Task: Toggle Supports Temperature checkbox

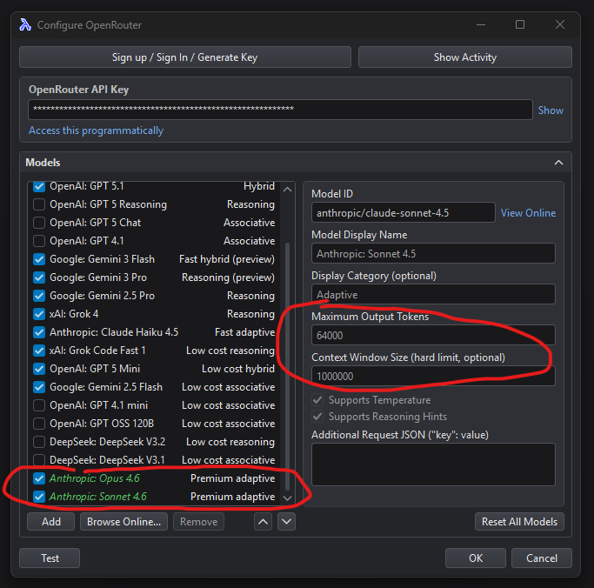Action: pyautogui.click(x=317, y=400)
